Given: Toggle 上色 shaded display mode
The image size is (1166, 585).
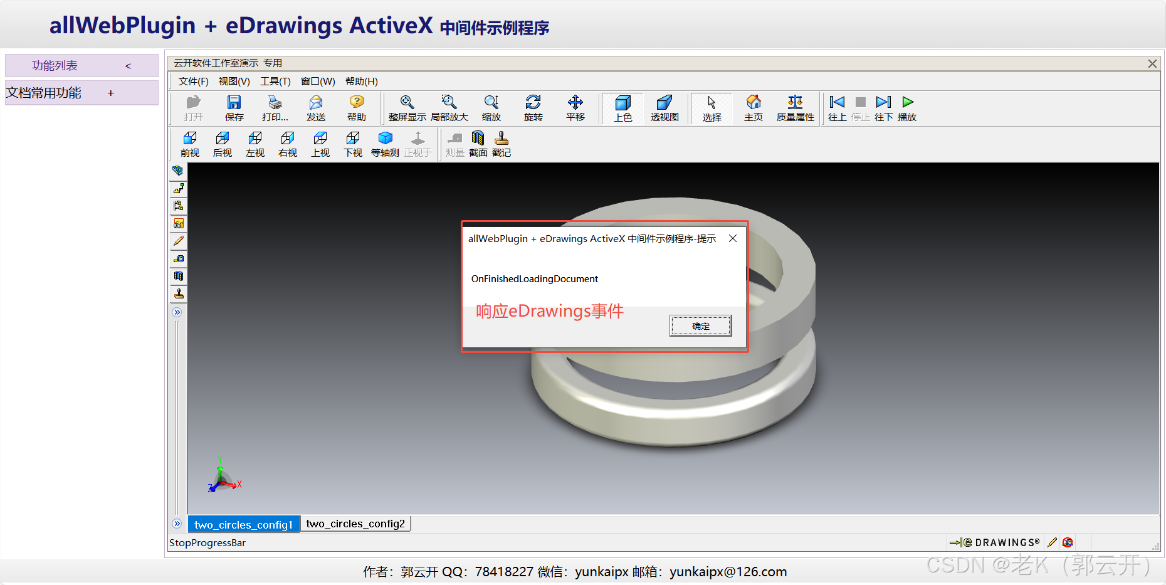Looking at the screenshot, I should 622,107.
